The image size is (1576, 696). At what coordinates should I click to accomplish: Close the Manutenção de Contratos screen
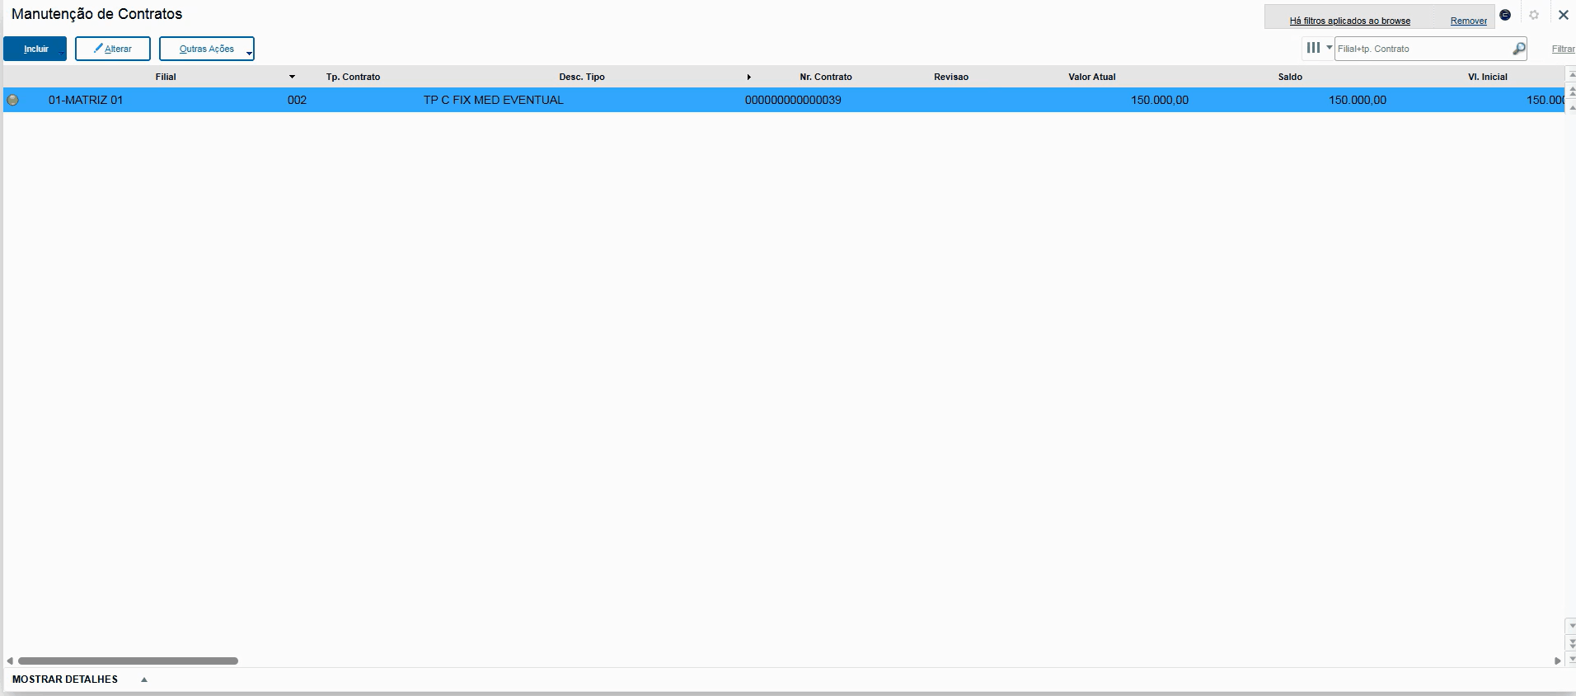coord(1563,15)
